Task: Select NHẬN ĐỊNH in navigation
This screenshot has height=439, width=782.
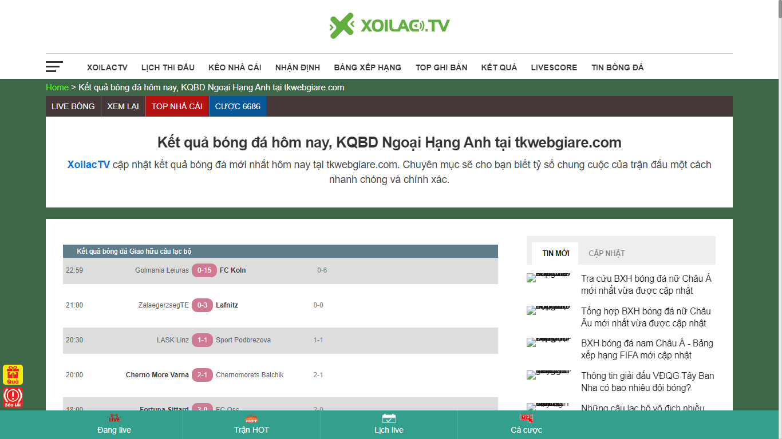Action: click(x=298, y=67)
